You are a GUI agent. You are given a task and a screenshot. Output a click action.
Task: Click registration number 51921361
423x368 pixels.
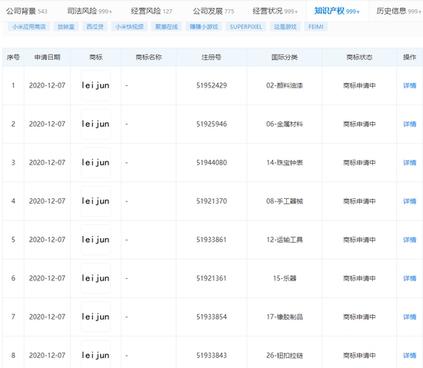coord(211,278)
